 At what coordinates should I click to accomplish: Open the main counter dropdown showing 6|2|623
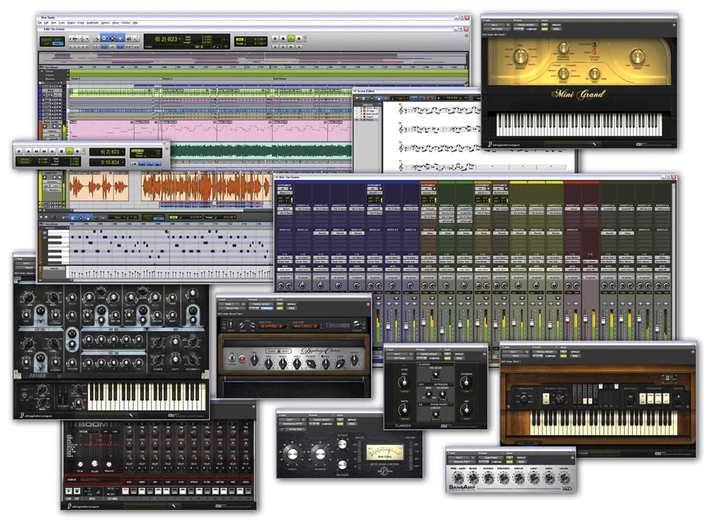pyautogui.click(x=180, y=38)
